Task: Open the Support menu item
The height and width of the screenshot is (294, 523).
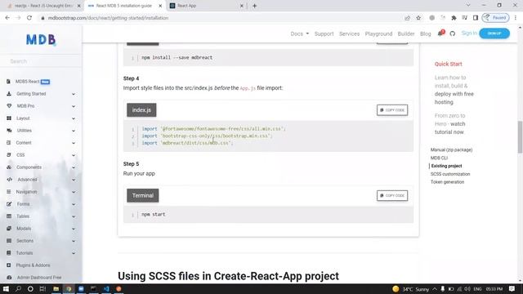Action: pyautogui.click(x=324, y=33)
